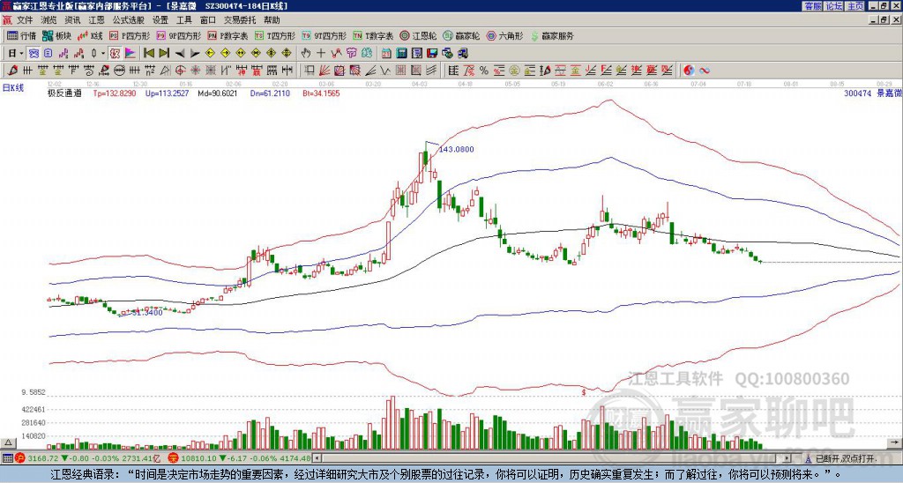Select the percent % line tool
903x483 pixels.
coord(484,71)
